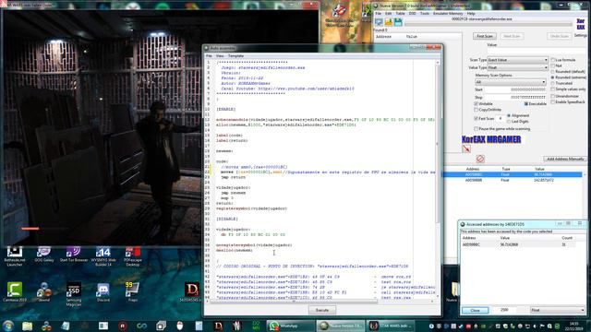This screenshot has height=332, width=591.
Task: Click the open cheat table folder icon
Action: [x=389, y=22]
